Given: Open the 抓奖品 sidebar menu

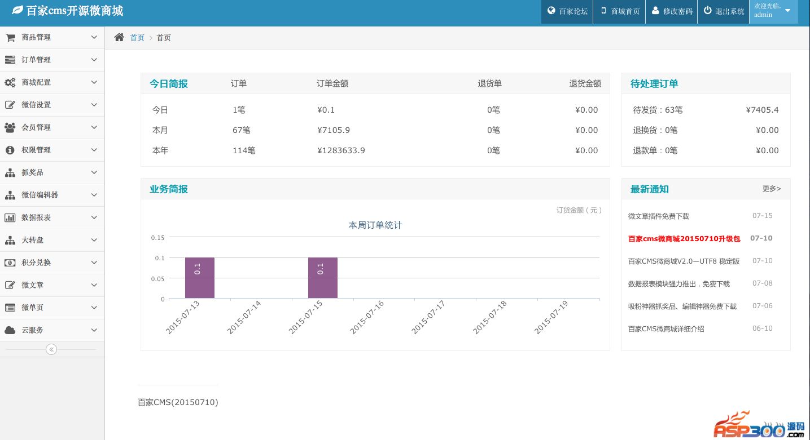Looking at the screenshot, I should click(33, 172).
